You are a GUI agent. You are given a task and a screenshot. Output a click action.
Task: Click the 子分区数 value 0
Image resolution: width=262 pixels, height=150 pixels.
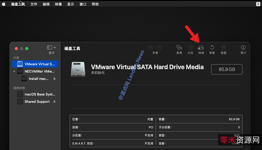pos(239,127)
